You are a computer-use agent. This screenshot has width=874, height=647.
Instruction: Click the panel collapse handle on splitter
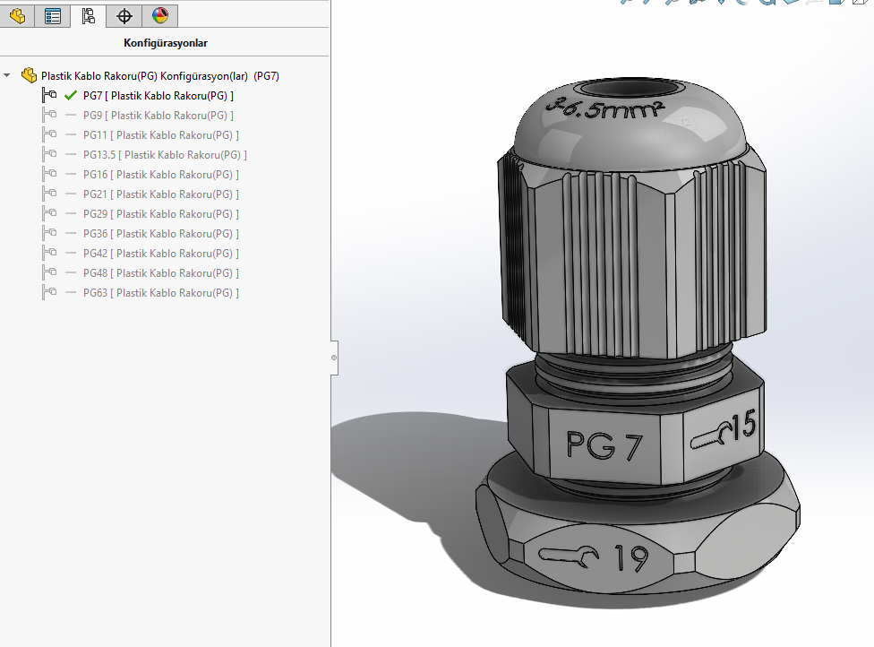[334, 358]
